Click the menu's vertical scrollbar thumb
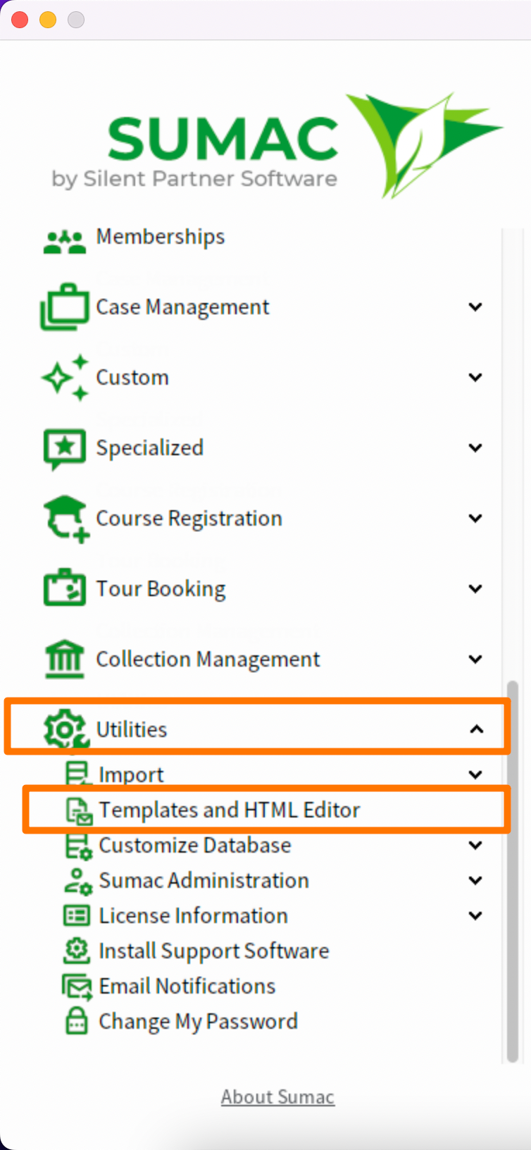Screen dimensions: 531x1150 coord(513,871)
